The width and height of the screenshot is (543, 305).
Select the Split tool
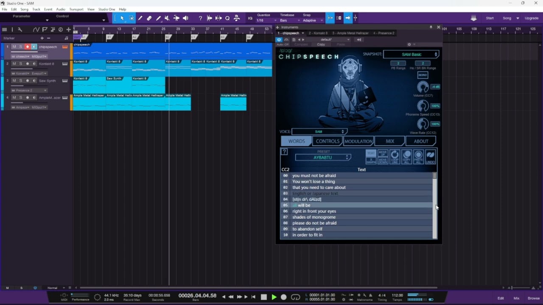point(140,18)
